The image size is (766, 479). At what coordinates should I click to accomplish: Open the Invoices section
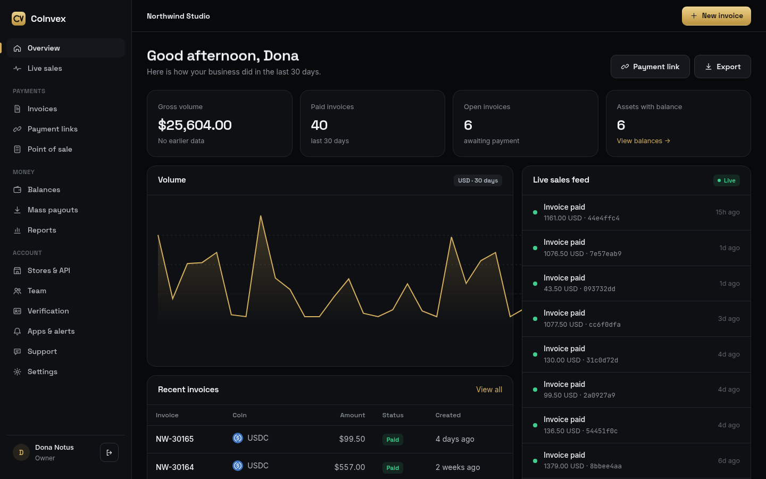66,109
